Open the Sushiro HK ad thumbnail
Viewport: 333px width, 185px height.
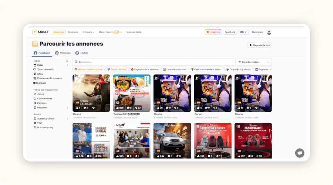(132, 93)
